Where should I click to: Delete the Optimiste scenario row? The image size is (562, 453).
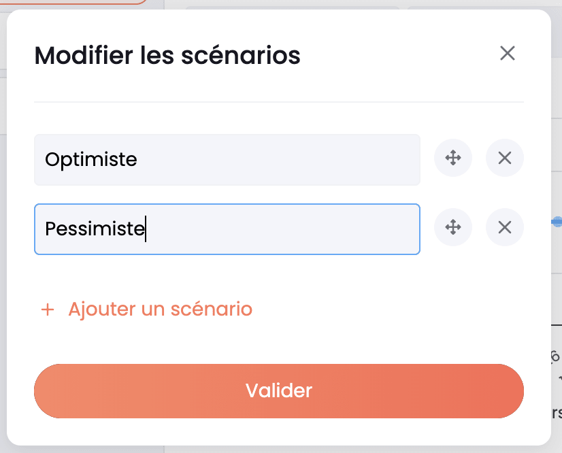505,158
